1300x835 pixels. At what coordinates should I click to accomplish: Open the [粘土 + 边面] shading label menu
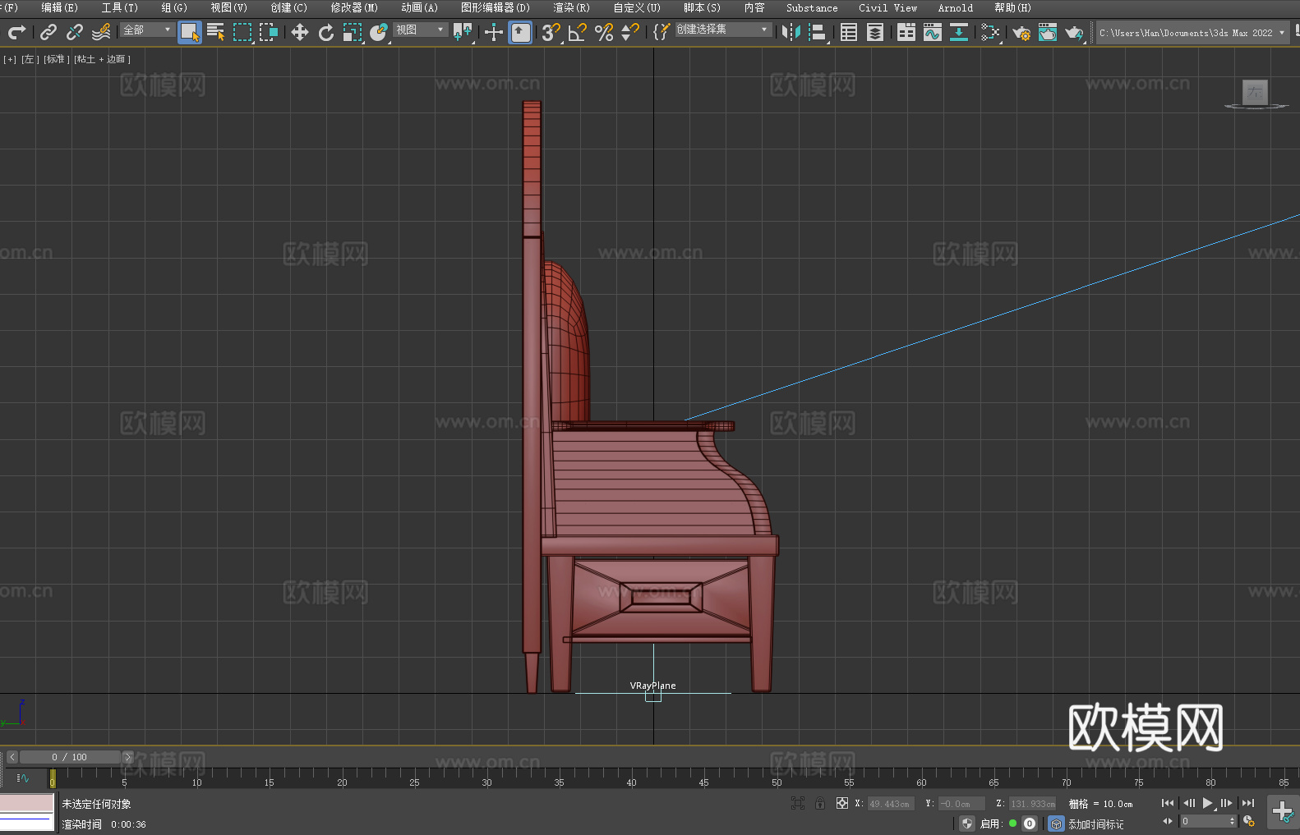click(103, 59)
